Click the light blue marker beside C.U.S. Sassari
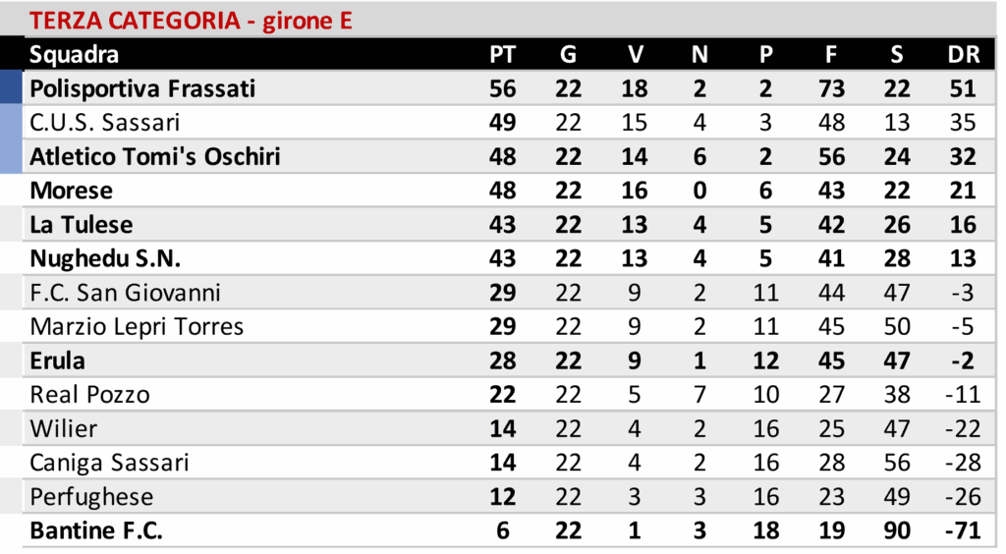Screen dimensions: 1006x554 (x=11, y=123)
